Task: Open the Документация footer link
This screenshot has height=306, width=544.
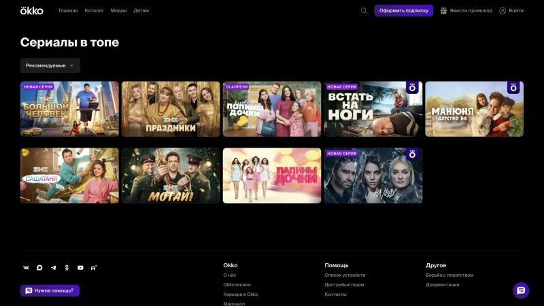Action: [443, 285]
